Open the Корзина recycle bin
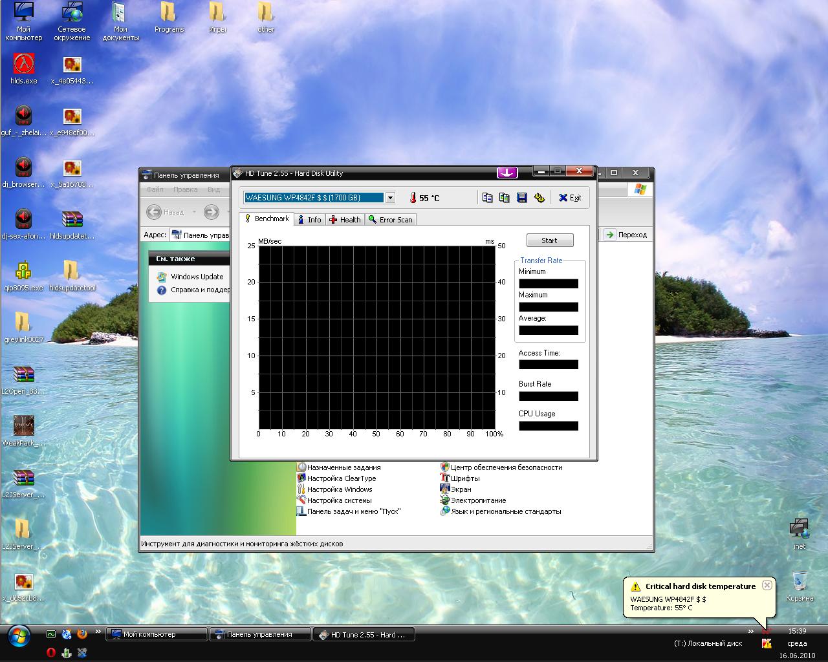 point(800,581)
